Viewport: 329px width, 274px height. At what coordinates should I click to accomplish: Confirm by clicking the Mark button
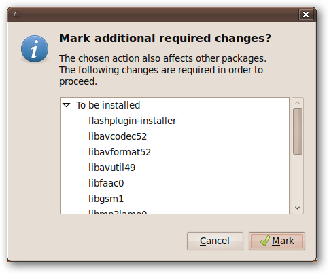[x=277, y=241]
